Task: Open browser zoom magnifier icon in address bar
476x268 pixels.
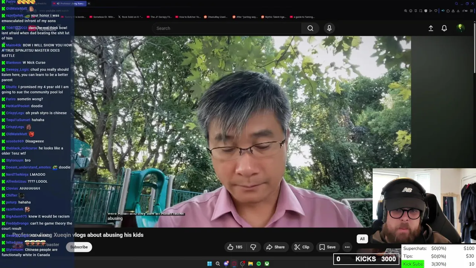Action: [x=405, y=11]
